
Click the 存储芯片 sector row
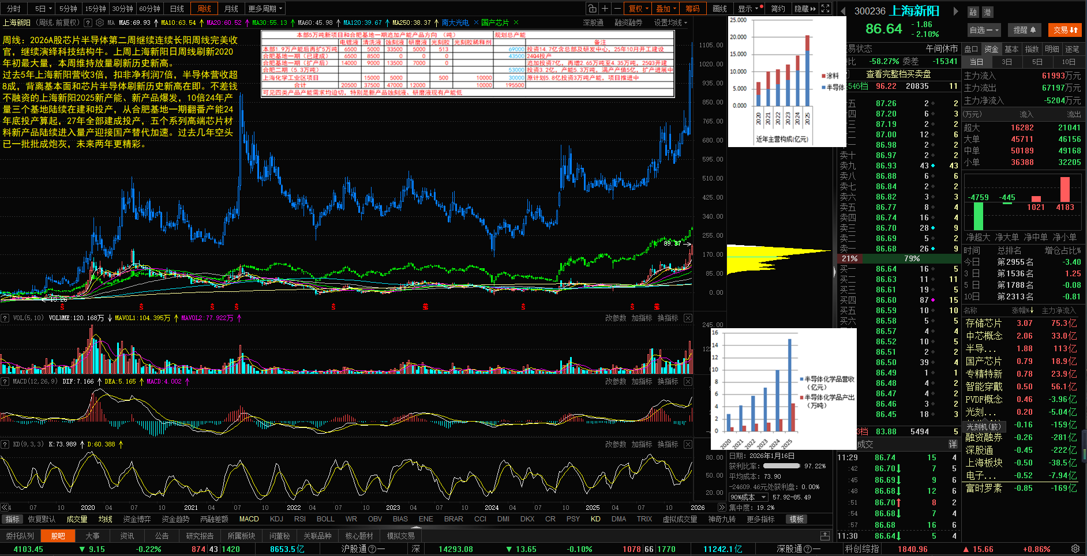(x=1021, y=323)
